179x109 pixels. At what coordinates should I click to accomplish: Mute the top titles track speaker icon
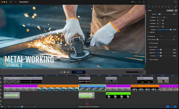1,82
